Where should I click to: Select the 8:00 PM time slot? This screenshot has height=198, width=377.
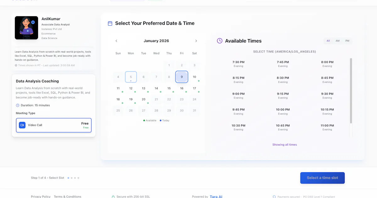(x=327, y=64)
